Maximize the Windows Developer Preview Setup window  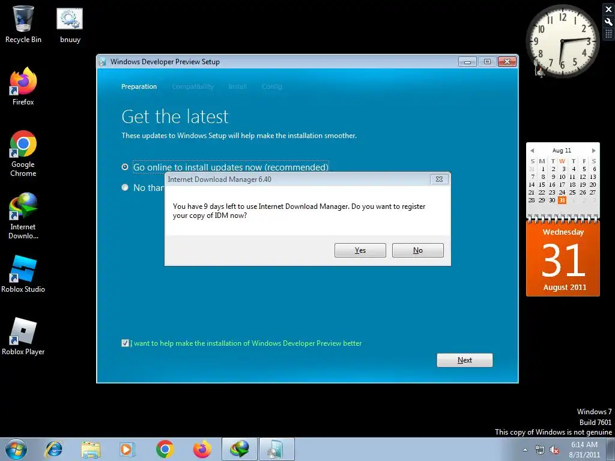(x=487, y=62)
